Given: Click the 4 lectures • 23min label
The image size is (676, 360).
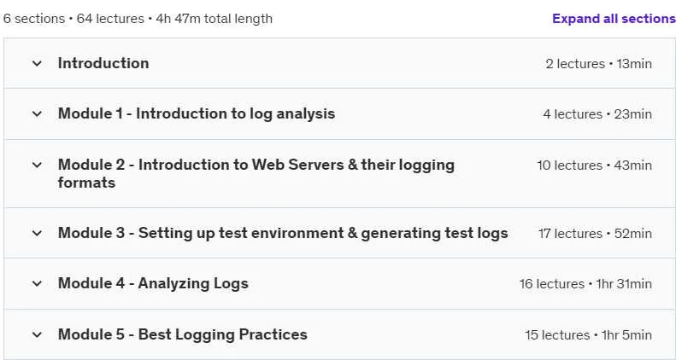Looking at the screenshot, I should click(x=597, y=114).
